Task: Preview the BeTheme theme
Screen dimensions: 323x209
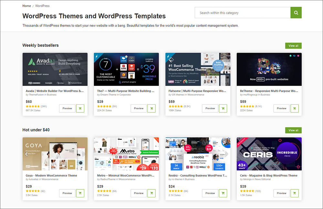Action: (x=281, y=109)
